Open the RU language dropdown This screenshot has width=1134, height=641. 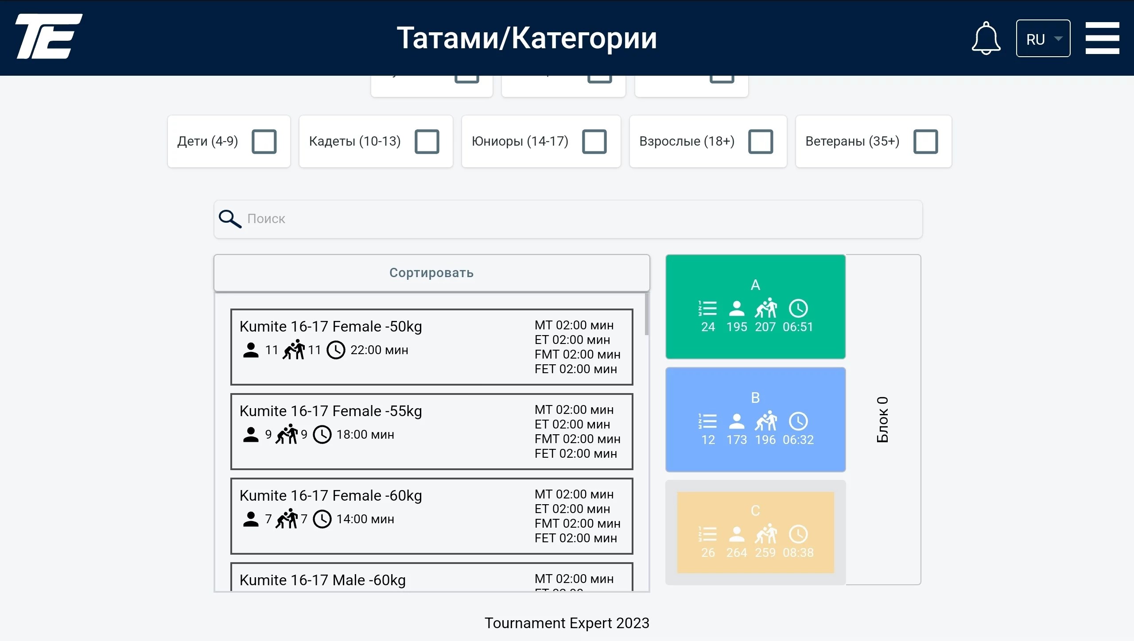[x=1043, y=39]
